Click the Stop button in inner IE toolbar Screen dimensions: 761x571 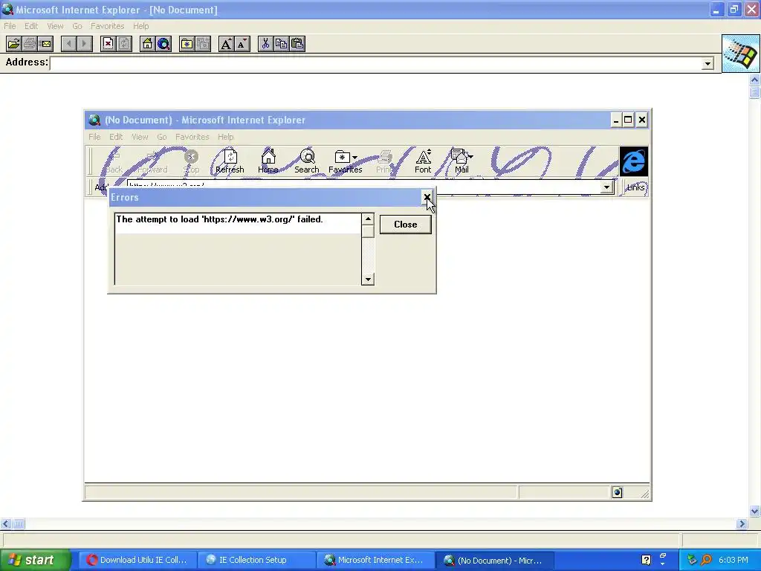click(191, 161)
